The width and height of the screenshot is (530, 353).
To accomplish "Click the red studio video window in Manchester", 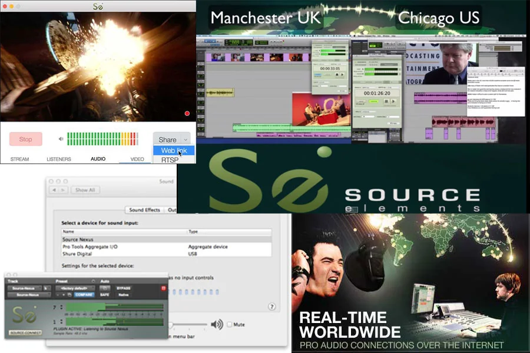I will (x=321, y=110).
